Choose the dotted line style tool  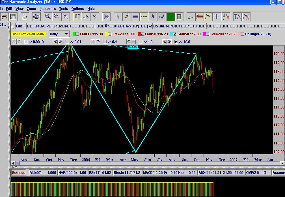[144, 17]
